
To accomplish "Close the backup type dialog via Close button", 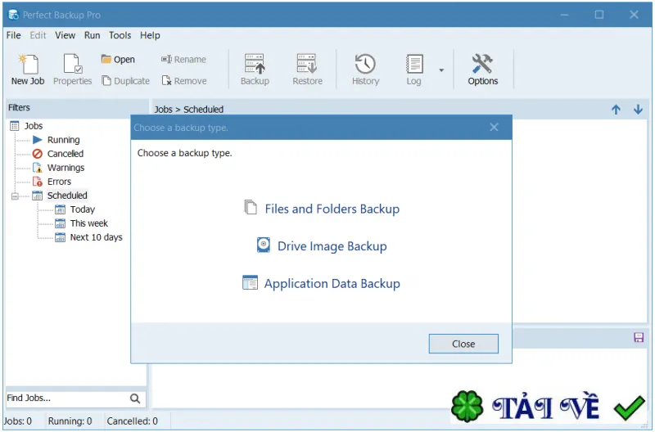I will tap(463, 344).
